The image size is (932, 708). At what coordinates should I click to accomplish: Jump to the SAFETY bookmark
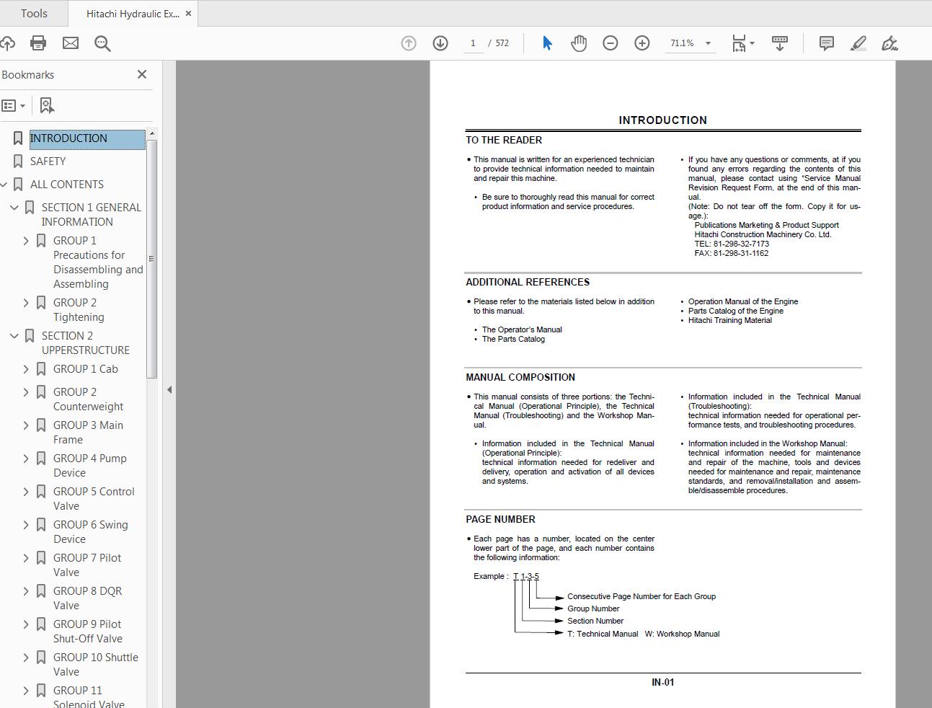click(50, 161)
